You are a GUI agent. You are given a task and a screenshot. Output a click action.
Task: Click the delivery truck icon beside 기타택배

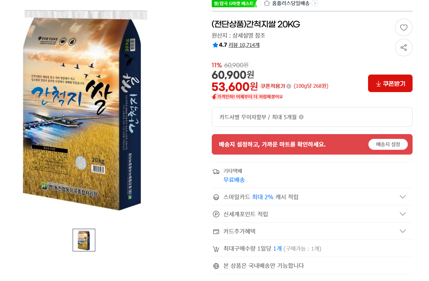click(216, 171)
